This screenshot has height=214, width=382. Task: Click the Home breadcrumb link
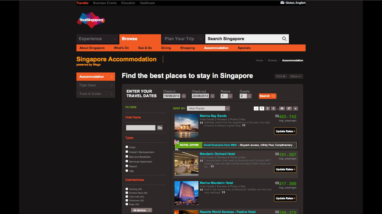pos(259,61)
